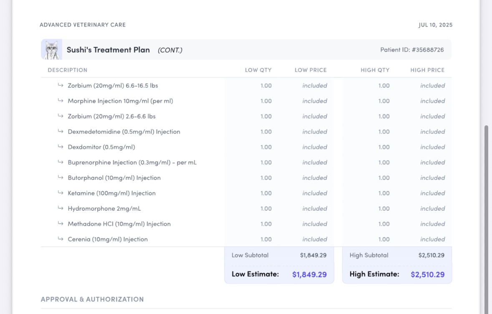Image resolution: width=492 pixels, height=314 pixels.
Task: Click the Dexmedetomidine Injection row
Action: click(246, 132)
